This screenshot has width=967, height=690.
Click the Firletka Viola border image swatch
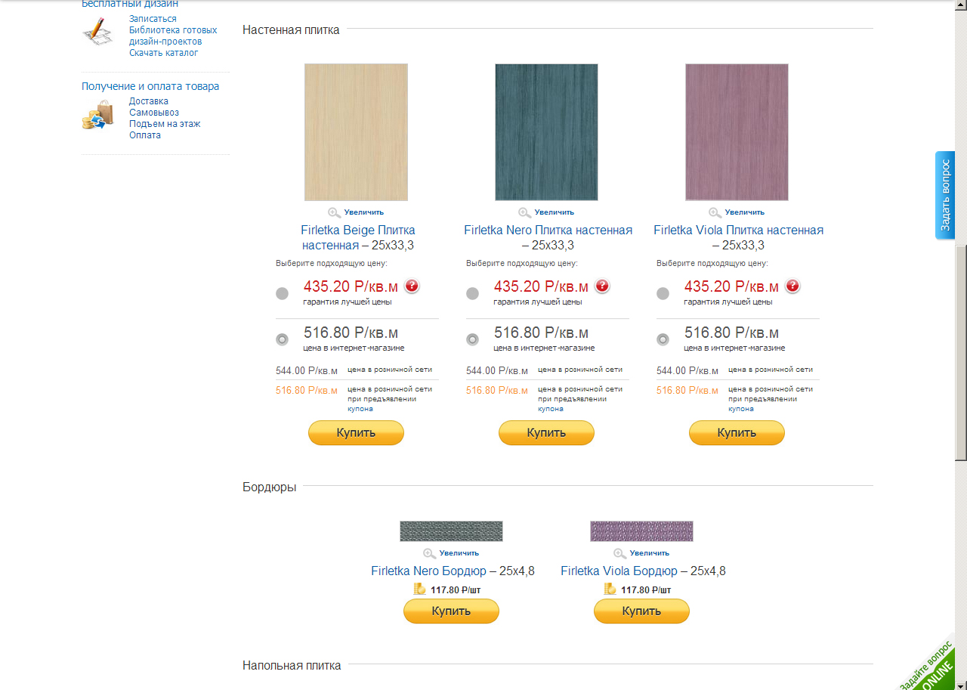tap(641, 531)
